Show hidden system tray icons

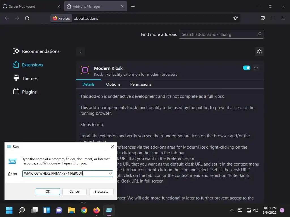(232, 210)
